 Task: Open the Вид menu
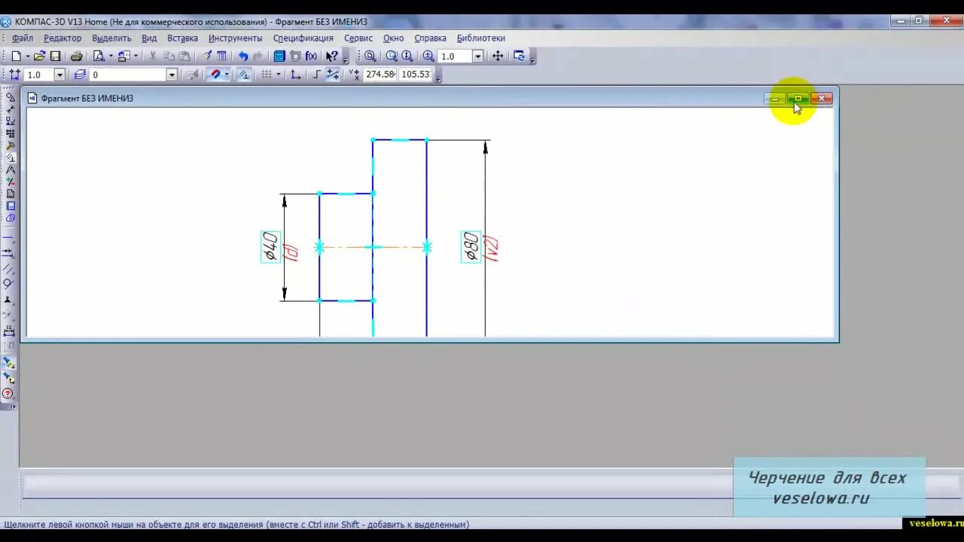click(149, 38)
